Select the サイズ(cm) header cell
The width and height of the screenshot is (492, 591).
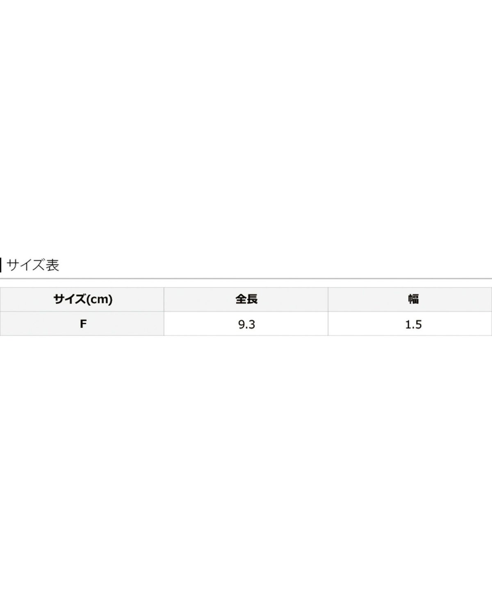[82, 299]
